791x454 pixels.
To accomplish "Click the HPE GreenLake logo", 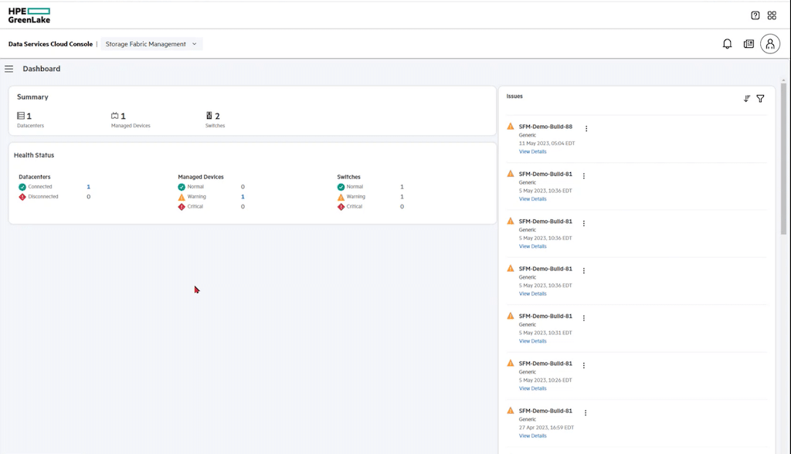I will 29,15.
